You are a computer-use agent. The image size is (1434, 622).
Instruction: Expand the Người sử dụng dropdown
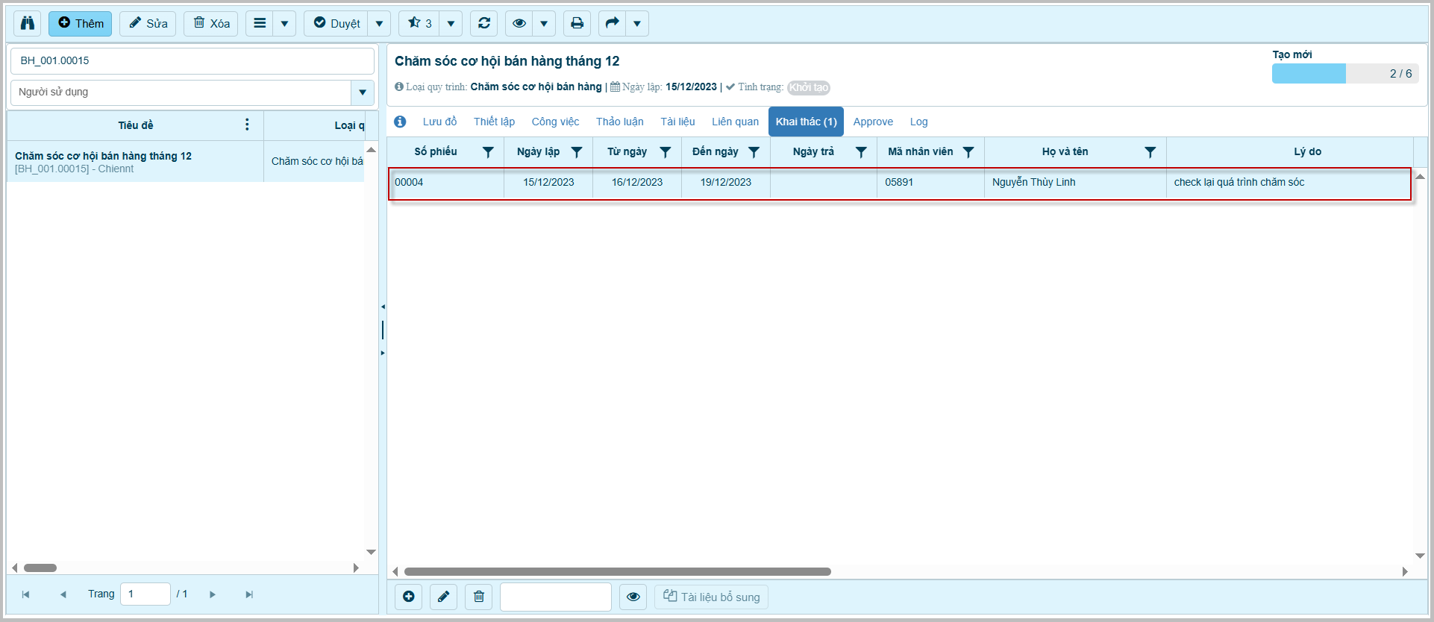coord(363,92)
